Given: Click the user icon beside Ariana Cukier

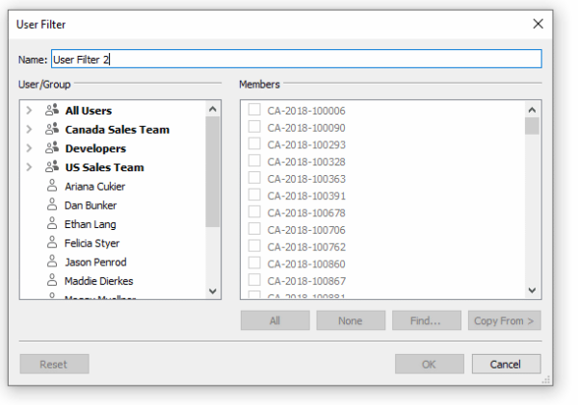Looking at the screenshot, I should click(x=52, y=187).
